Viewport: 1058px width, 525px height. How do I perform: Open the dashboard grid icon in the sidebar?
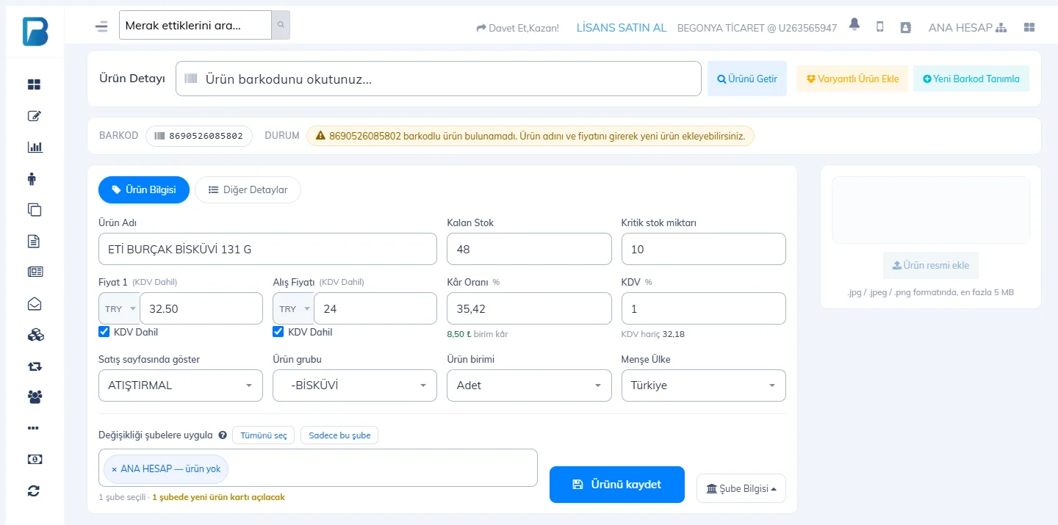(34, 84)
